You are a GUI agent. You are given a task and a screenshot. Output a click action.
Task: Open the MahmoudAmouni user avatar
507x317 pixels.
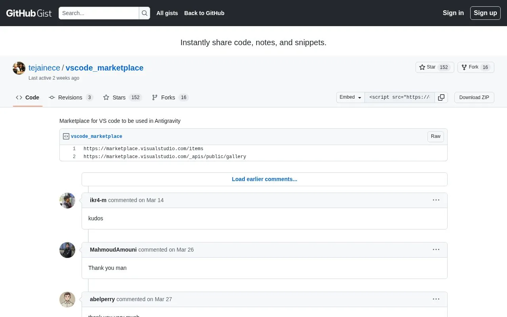pos(67,250)
